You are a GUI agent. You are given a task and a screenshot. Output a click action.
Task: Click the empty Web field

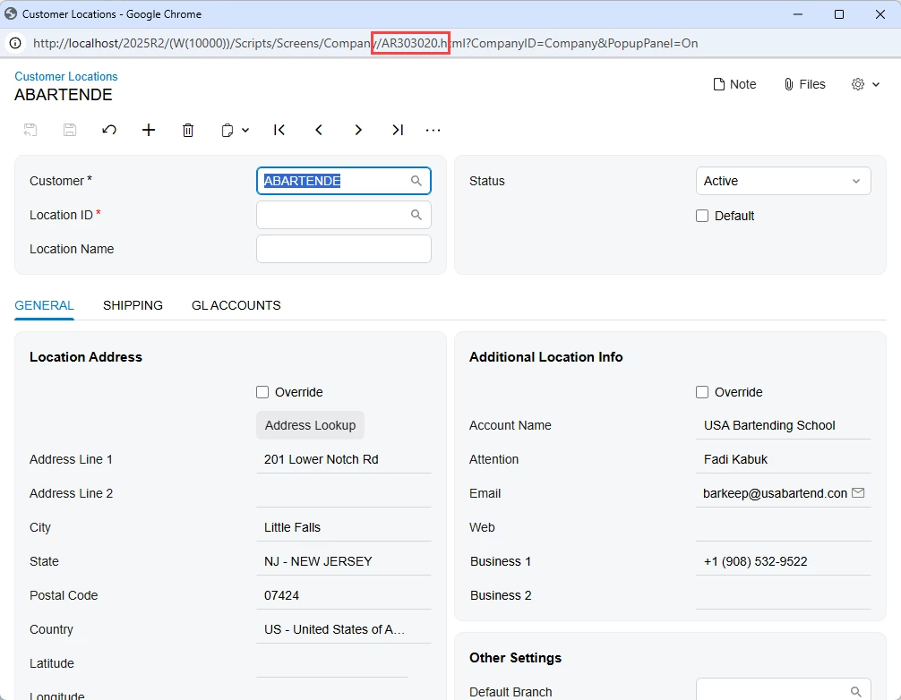783,527
